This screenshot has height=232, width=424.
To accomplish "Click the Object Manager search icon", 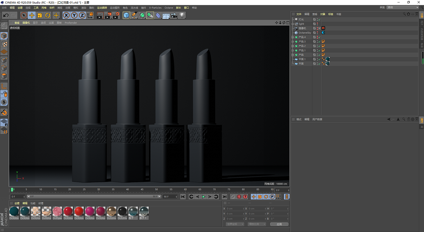I will click(404, 14).
